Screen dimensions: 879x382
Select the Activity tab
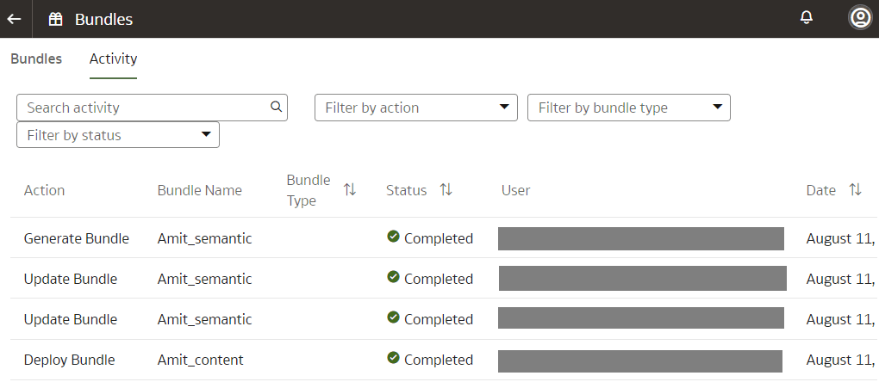pos(113,59)
